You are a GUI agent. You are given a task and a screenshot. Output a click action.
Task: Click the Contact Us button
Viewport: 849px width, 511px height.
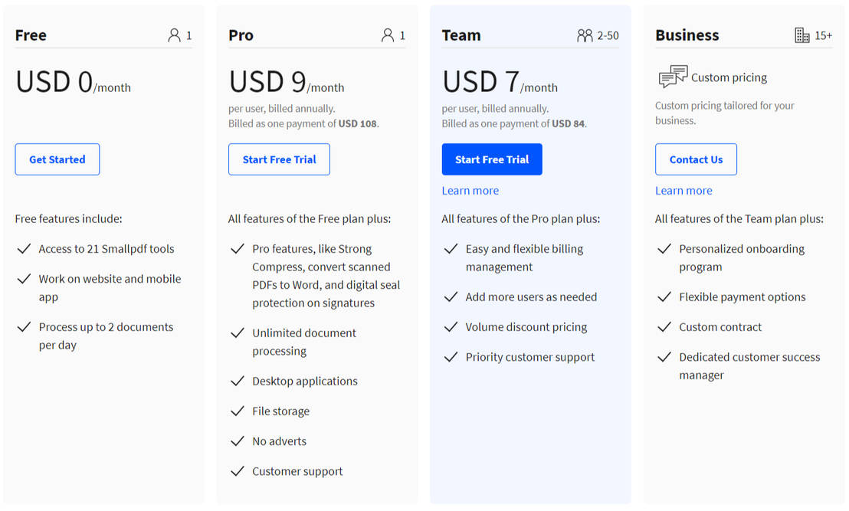(696, 159)
